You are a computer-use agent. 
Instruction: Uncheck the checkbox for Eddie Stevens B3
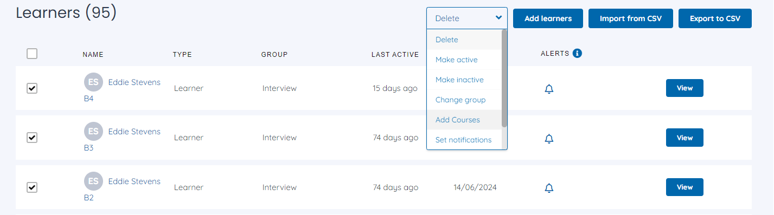tap(32, 138)
